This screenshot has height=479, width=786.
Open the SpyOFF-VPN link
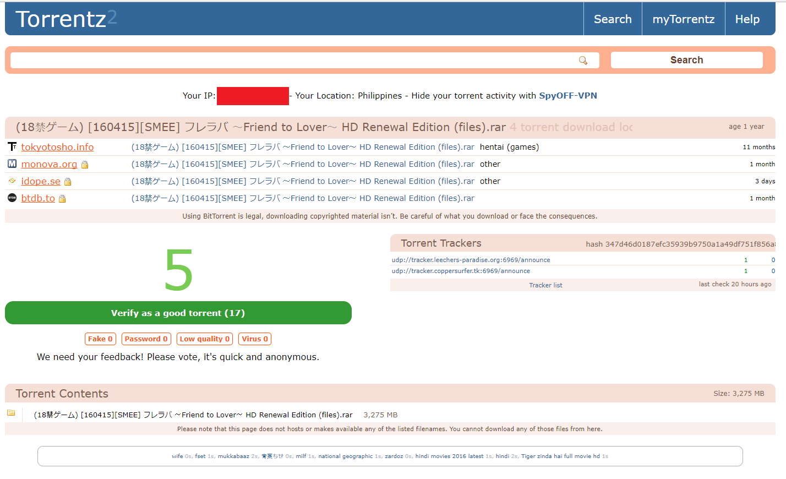(567, 96)
